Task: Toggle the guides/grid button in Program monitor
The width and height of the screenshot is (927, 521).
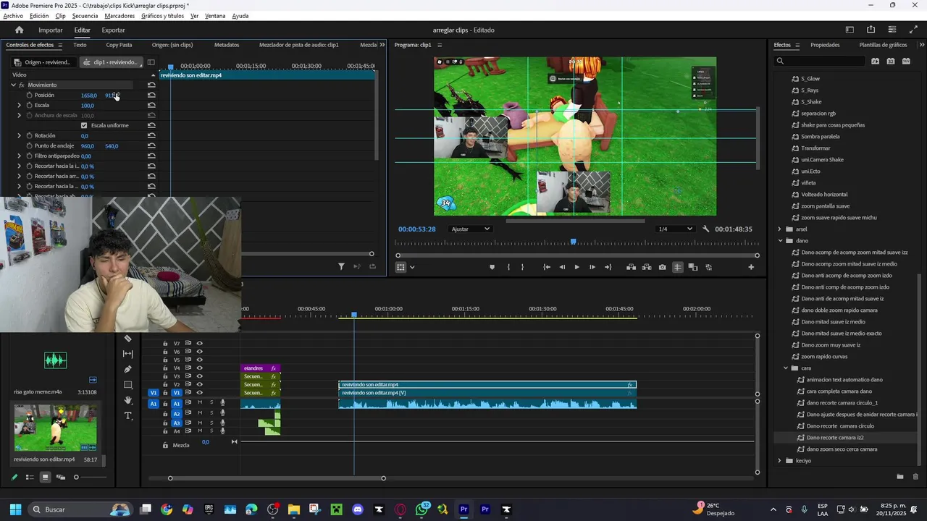Action: click(678, 267)
